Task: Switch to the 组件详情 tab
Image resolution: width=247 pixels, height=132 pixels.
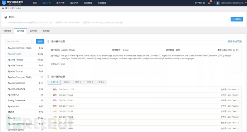Action: coord(20,31)
